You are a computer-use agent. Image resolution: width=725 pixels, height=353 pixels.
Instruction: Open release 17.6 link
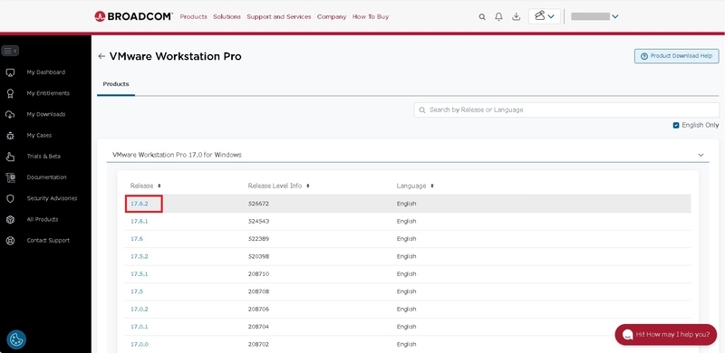137,239
